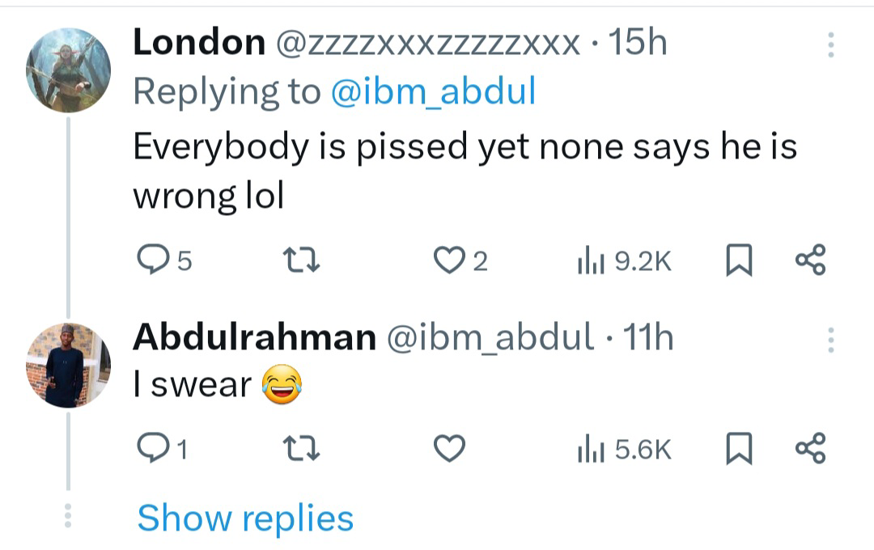Open Abdulrahman's profile picture
The width and height of the screenshot is (874, 550).
(x=68, y=365)
